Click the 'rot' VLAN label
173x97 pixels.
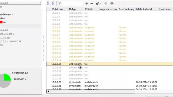point(5,22)
